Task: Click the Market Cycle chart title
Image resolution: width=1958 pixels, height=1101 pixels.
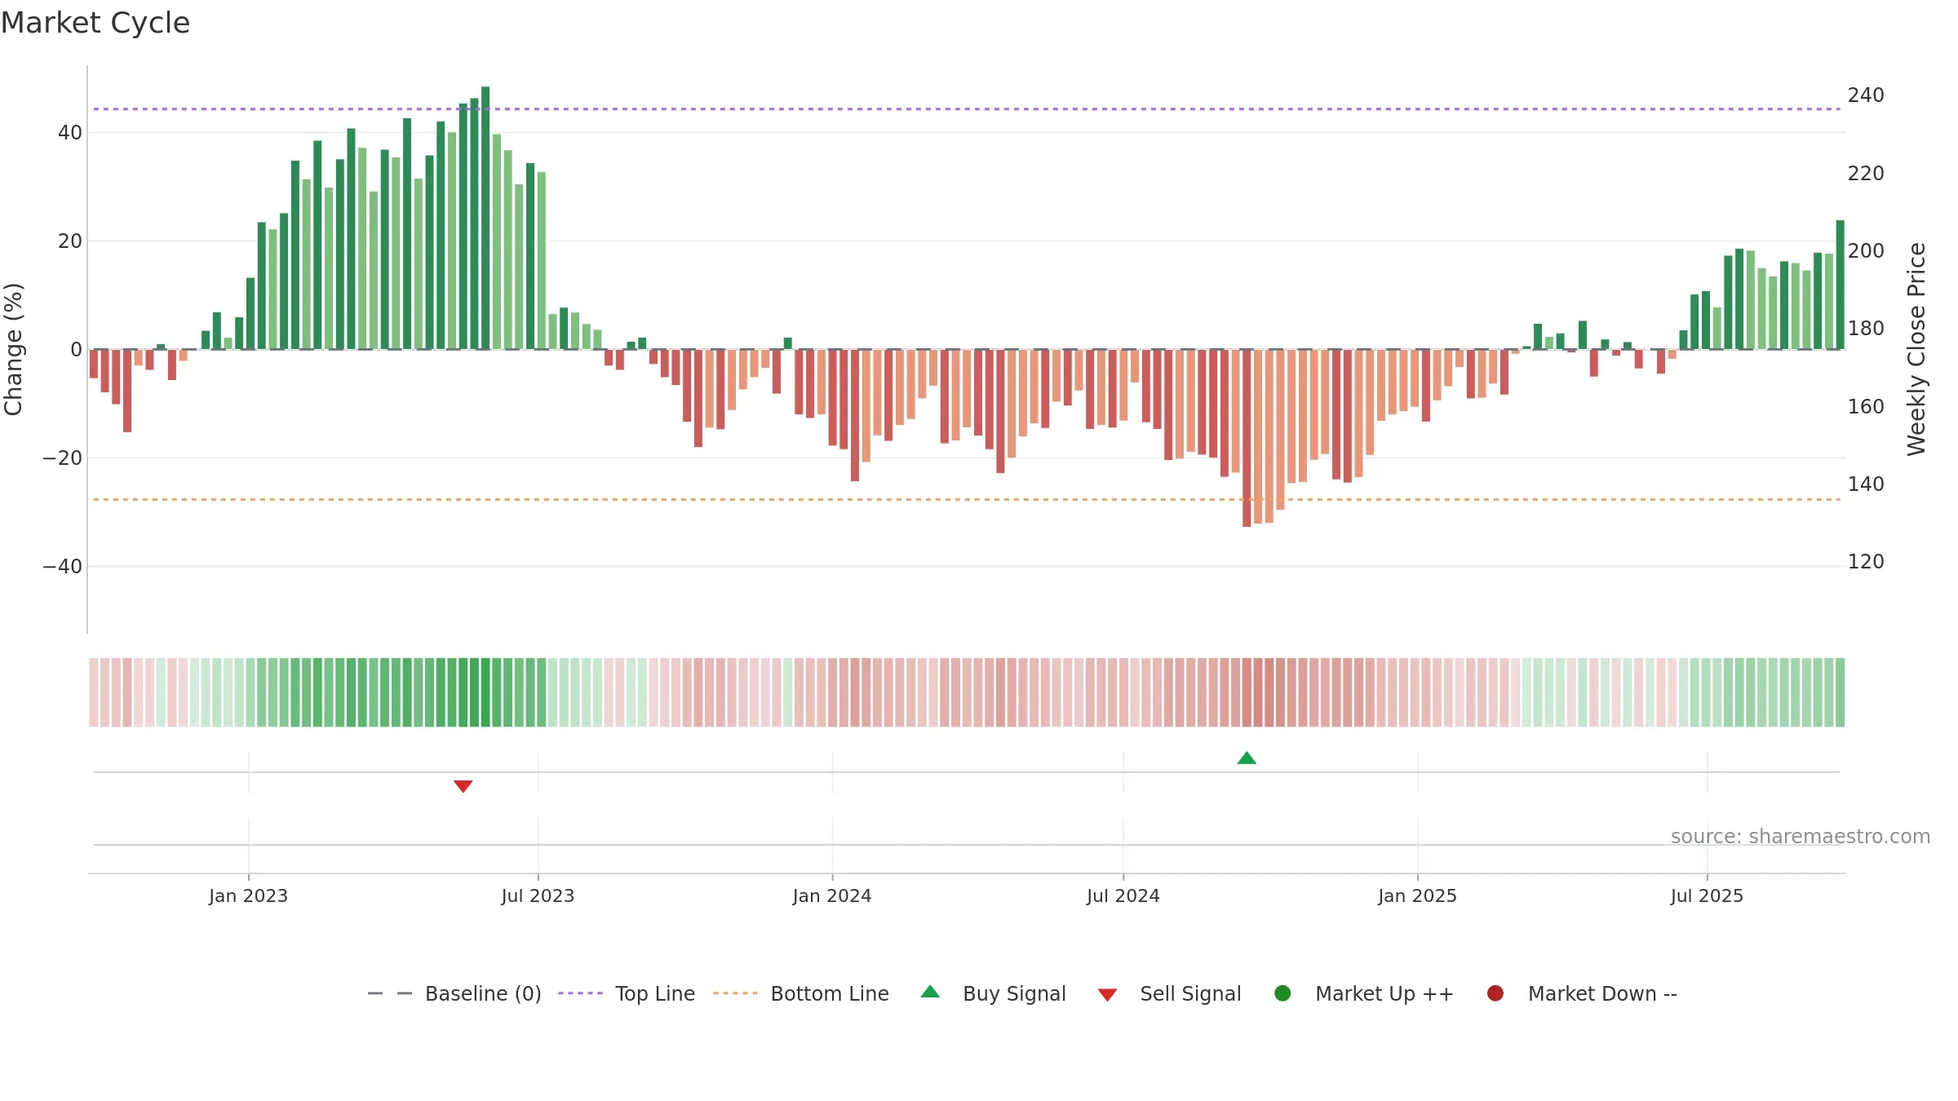Action: click(x=95, y=23)
